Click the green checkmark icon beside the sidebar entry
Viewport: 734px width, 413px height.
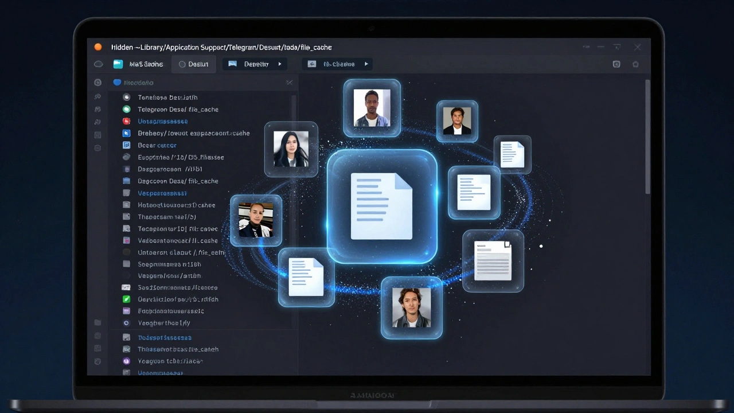pos(126,299)
